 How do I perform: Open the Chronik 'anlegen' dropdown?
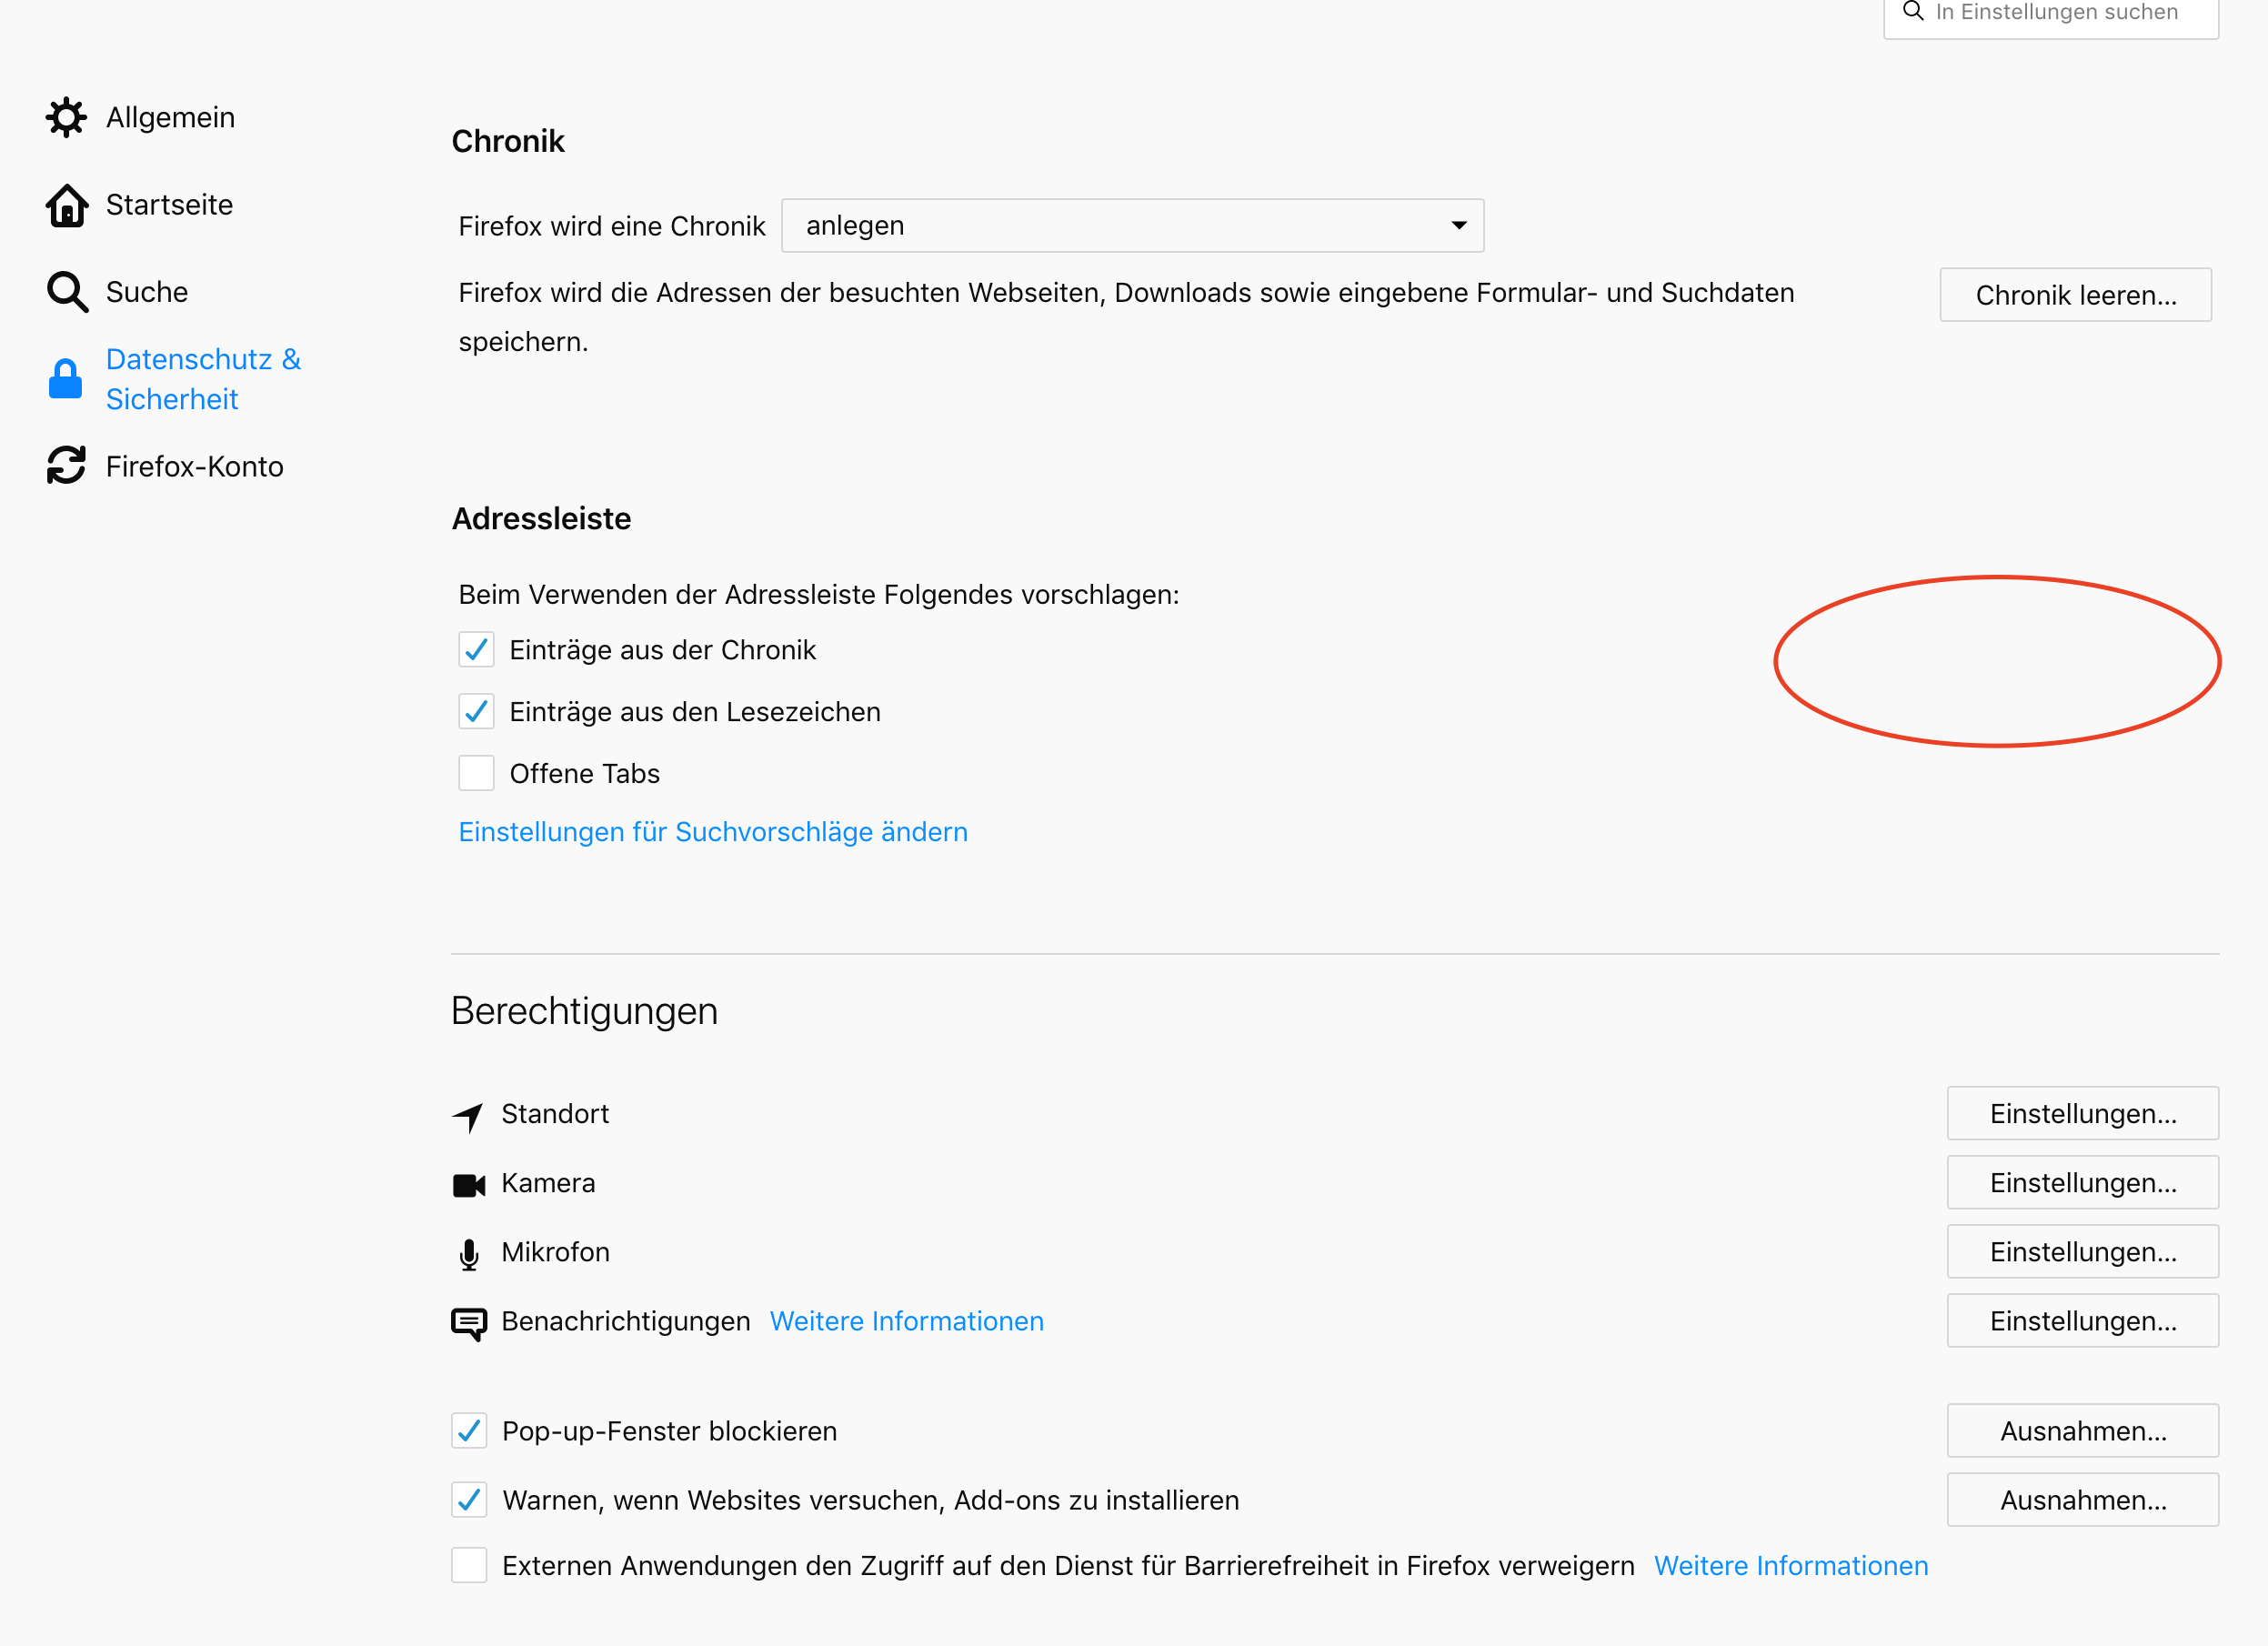(1132, 226)
